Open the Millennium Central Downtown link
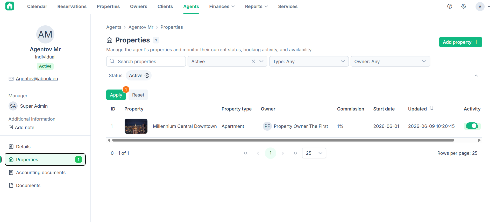Viewport: 496px width, 222px height. click(185, 126)
